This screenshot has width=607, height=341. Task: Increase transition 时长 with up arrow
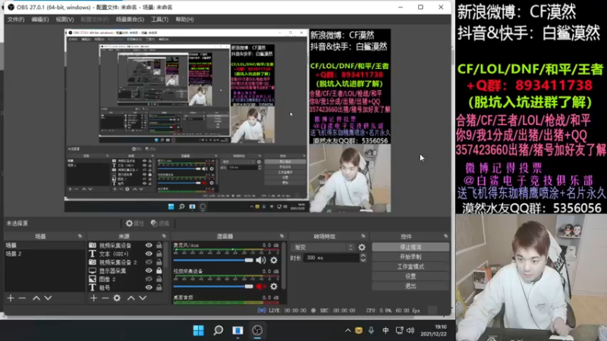click(x=363, y=255)
